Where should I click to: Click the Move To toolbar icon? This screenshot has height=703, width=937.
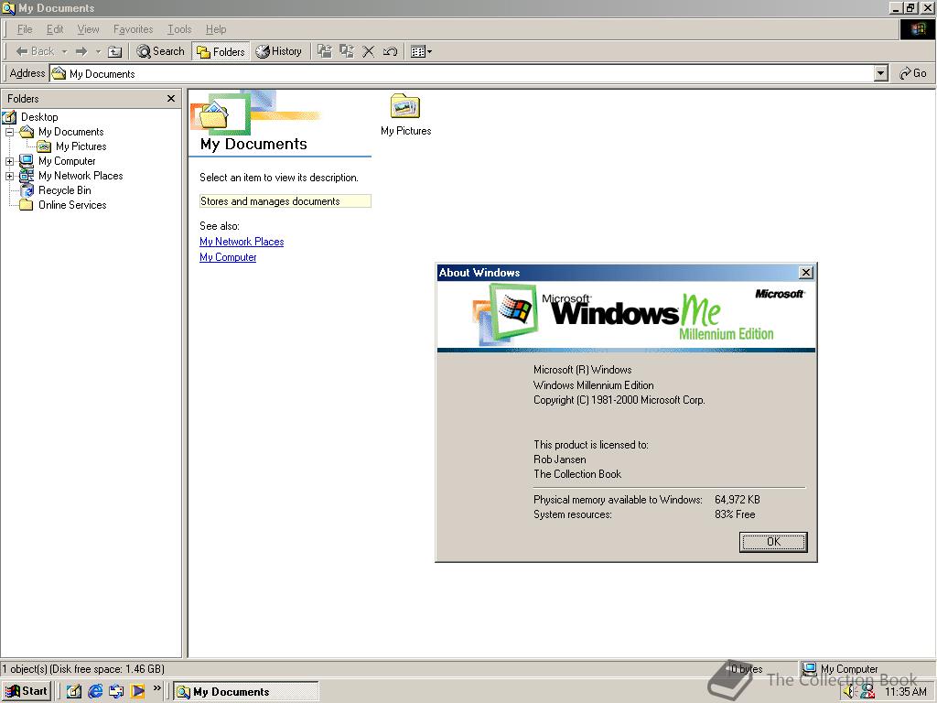[325, 51]
